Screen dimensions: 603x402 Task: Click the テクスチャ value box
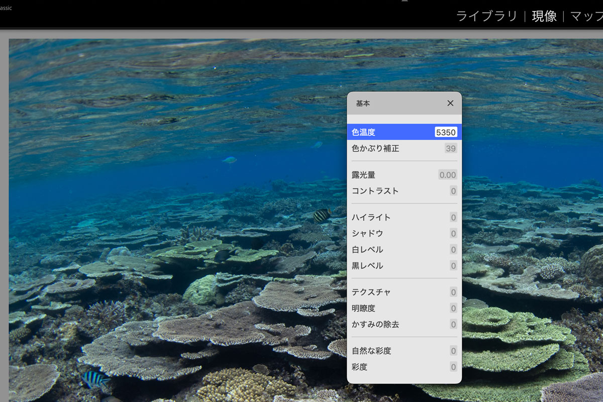(x=453, y=292)
